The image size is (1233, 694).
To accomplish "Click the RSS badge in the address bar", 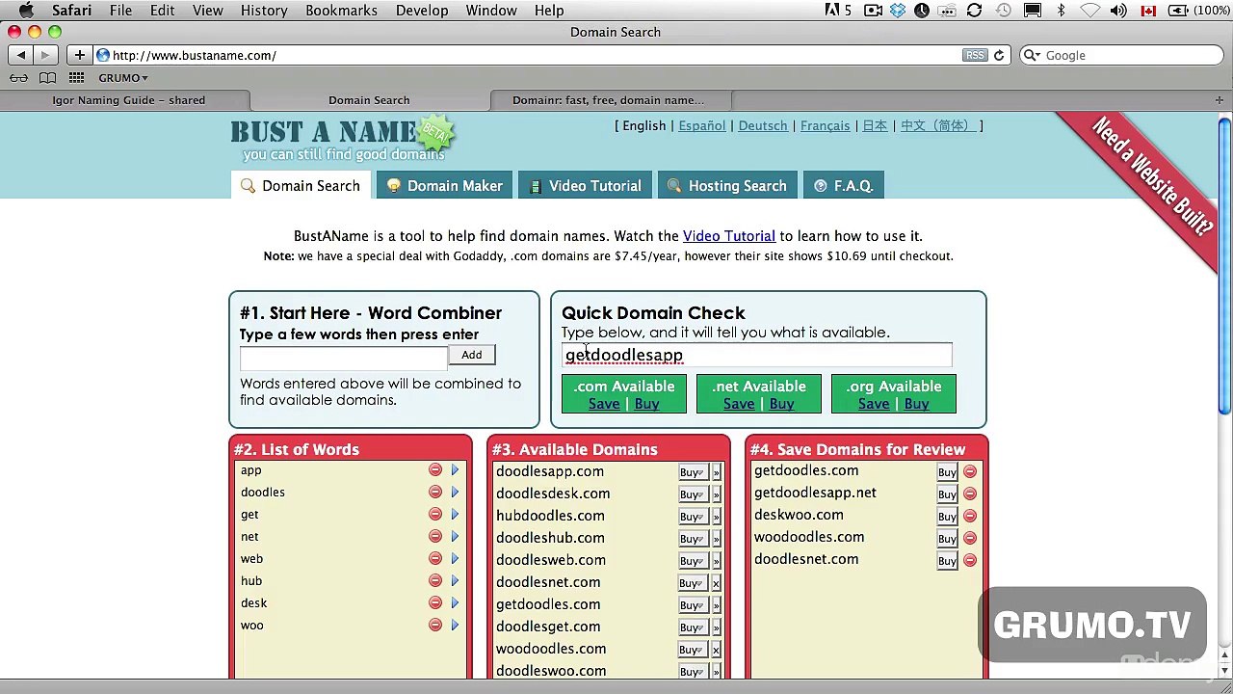I will pos(975,55).
